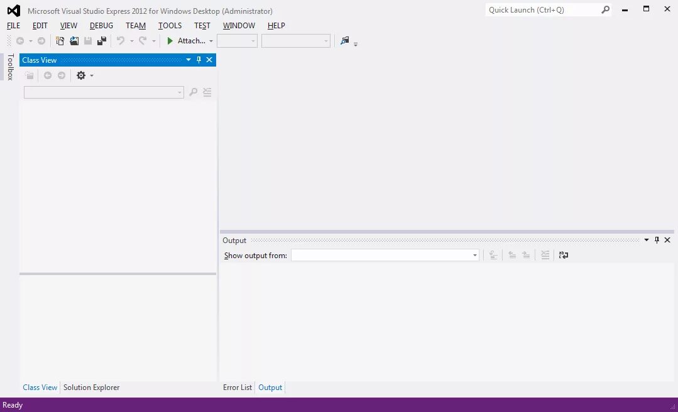Viewport: 678px width, 412px height.
Task: Open the TOOLS menu
Action: 170,26
